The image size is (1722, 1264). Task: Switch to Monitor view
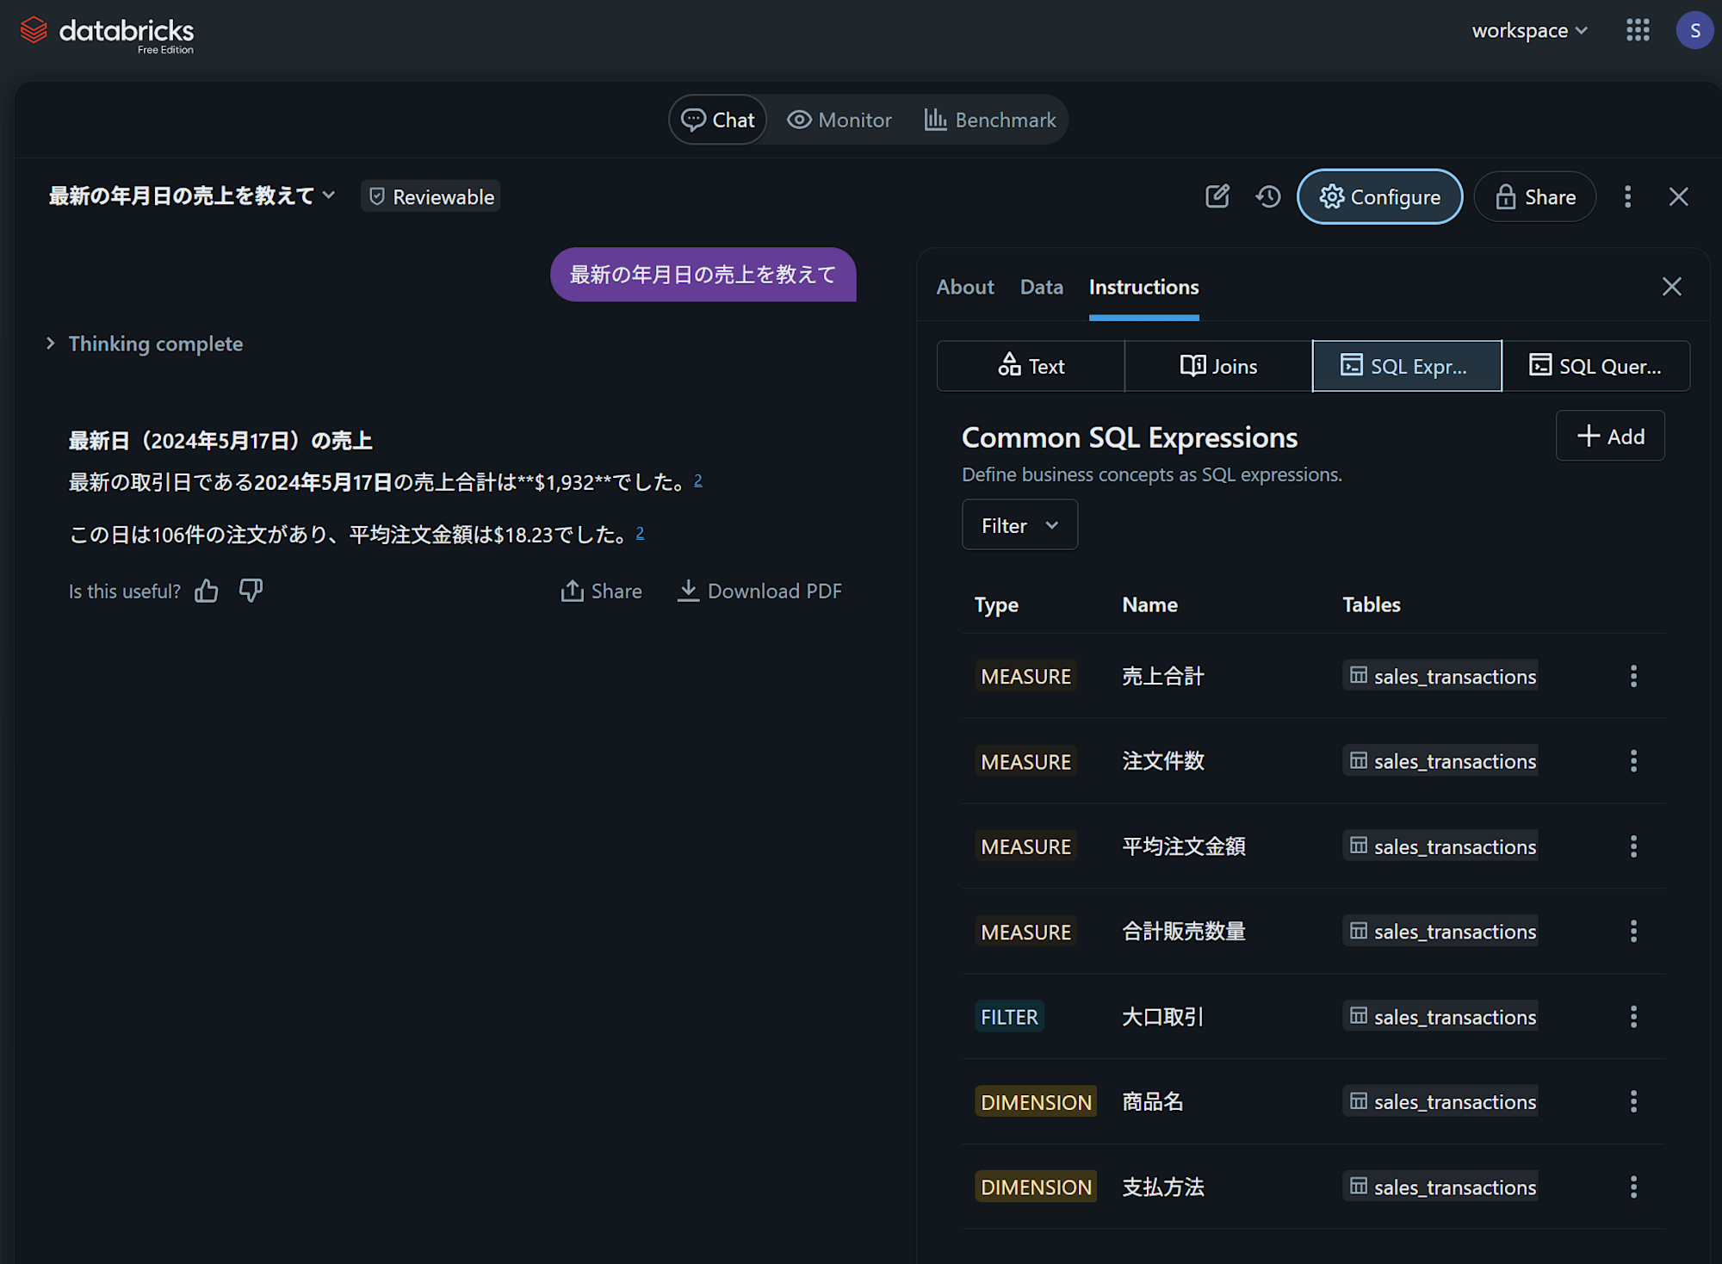(x=839, y=120)
